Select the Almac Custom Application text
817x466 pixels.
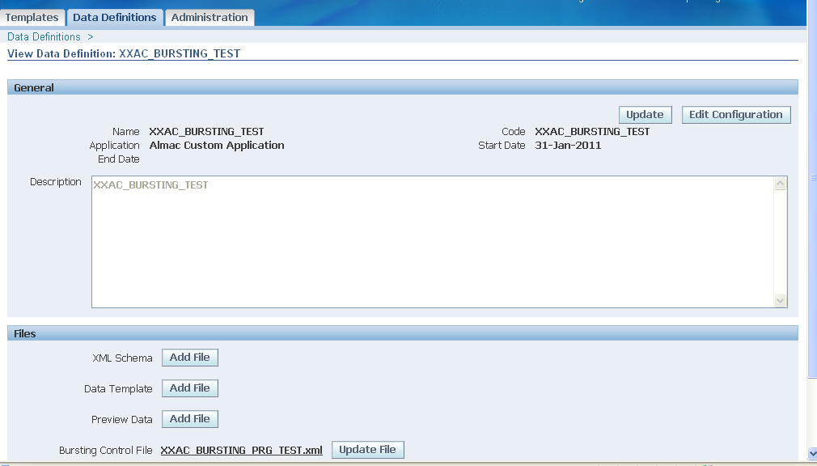click(x=217, y=146)
